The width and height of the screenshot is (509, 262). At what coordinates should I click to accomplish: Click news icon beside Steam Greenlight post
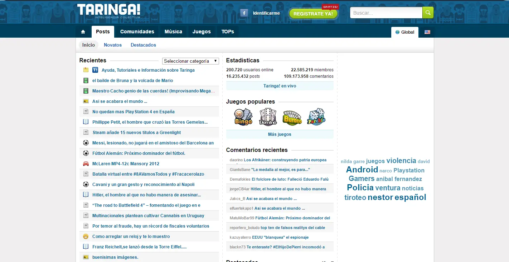86,132
